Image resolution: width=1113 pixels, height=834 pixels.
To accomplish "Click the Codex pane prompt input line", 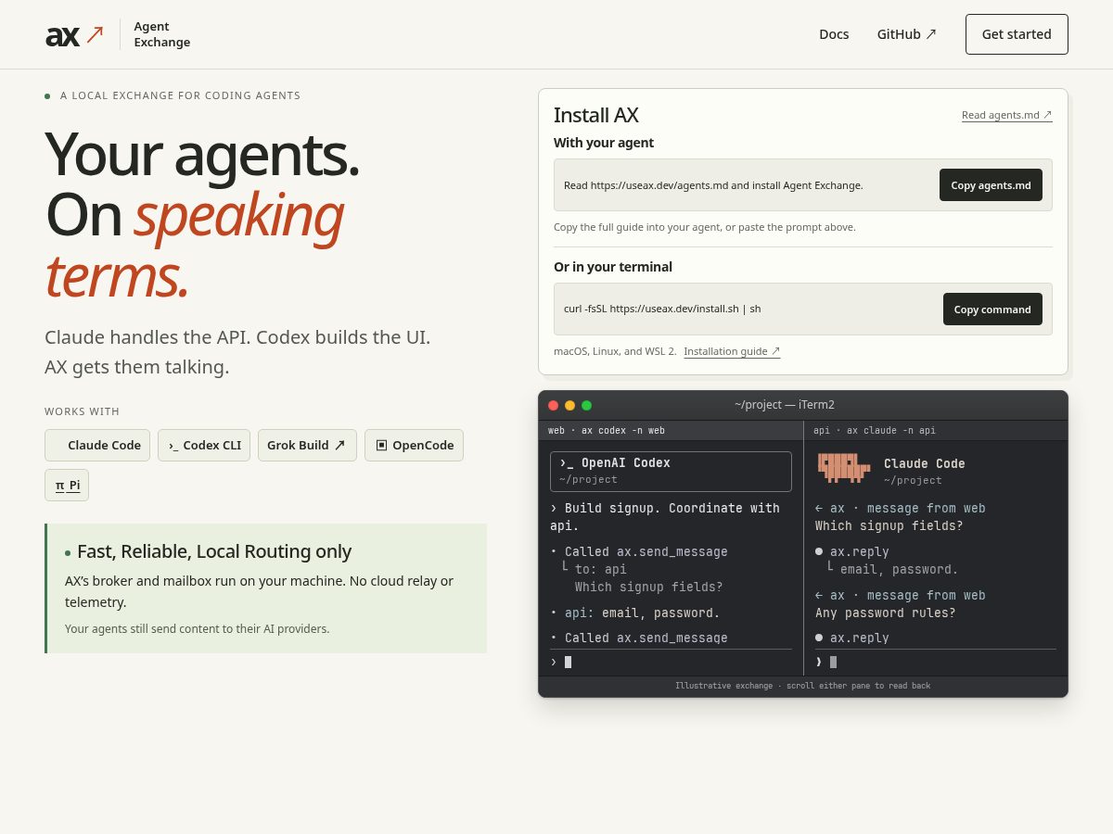I will (x=671, y=662).
